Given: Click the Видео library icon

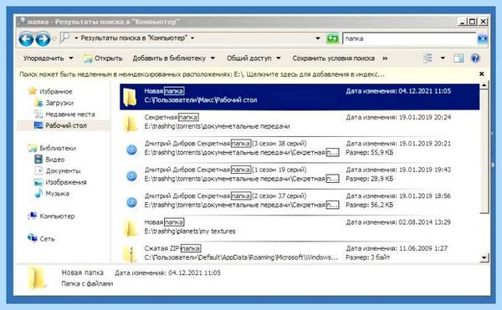Looking at the screenshot, I should 38,159.
